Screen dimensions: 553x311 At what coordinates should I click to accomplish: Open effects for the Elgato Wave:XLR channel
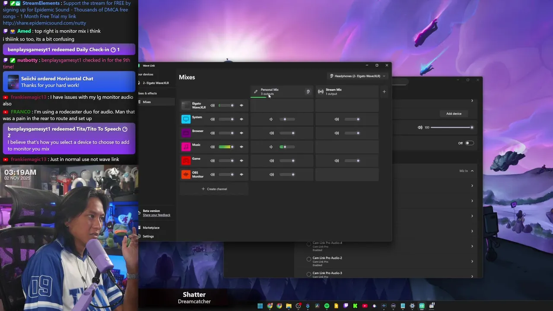pyautogui.click(x=242, y=105)
